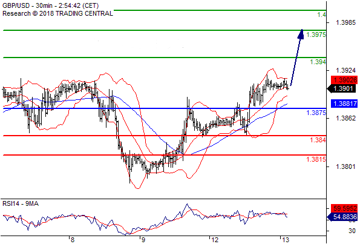Screen dimensions: 363x244
Task: Click the 1.4 resistance level label
Action: [x=322, y=15]
